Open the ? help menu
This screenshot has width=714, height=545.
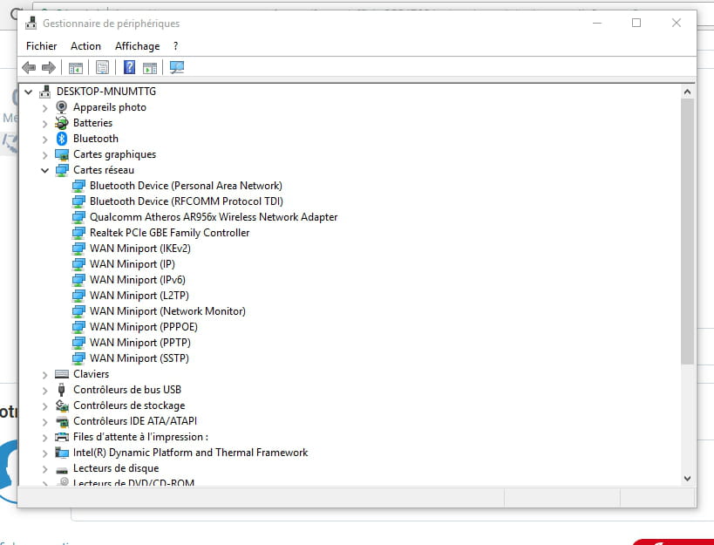tap(176, 46)
